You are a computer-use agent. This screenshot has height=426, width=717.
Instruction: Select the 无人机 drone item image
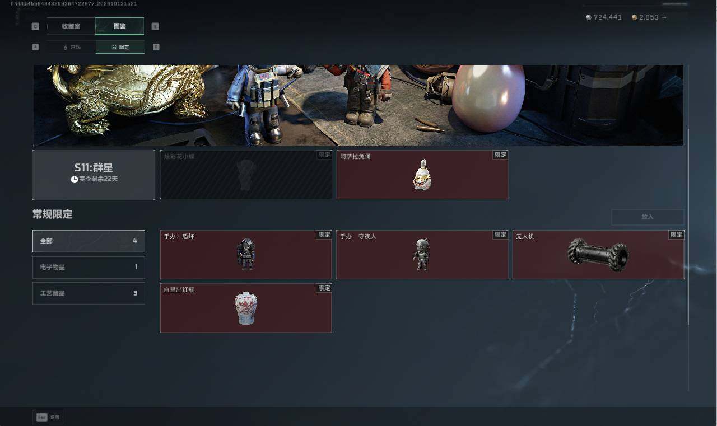tap(598, 255)
